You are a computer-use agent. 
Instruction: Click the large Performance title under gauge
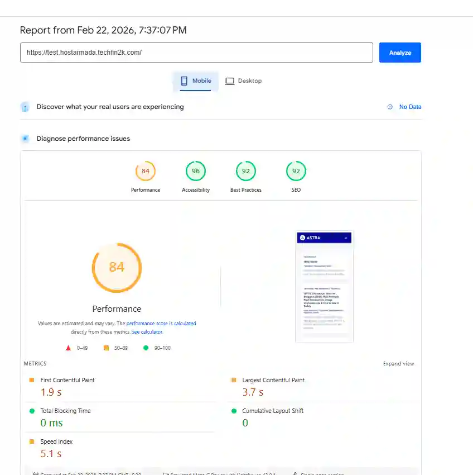[x=117, y=309]
